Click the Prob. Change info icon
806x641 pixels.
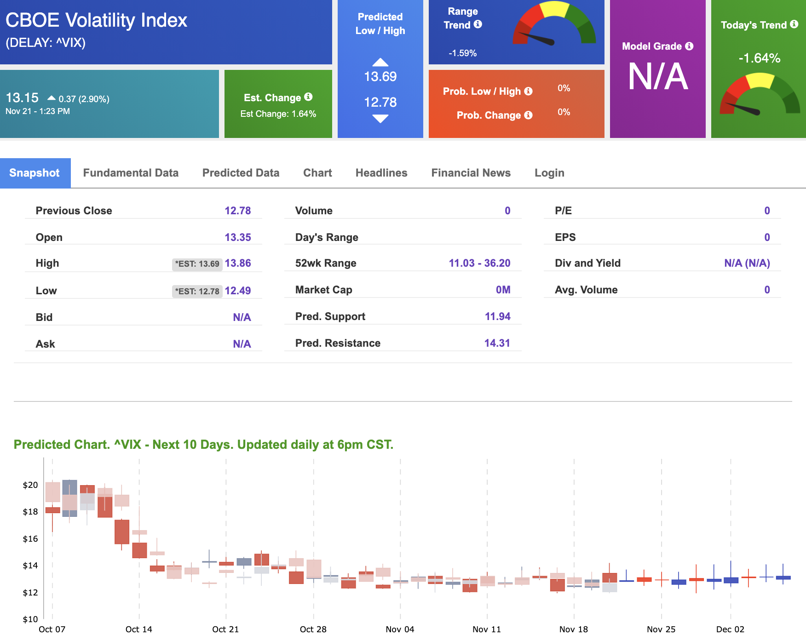coord(528,115)
